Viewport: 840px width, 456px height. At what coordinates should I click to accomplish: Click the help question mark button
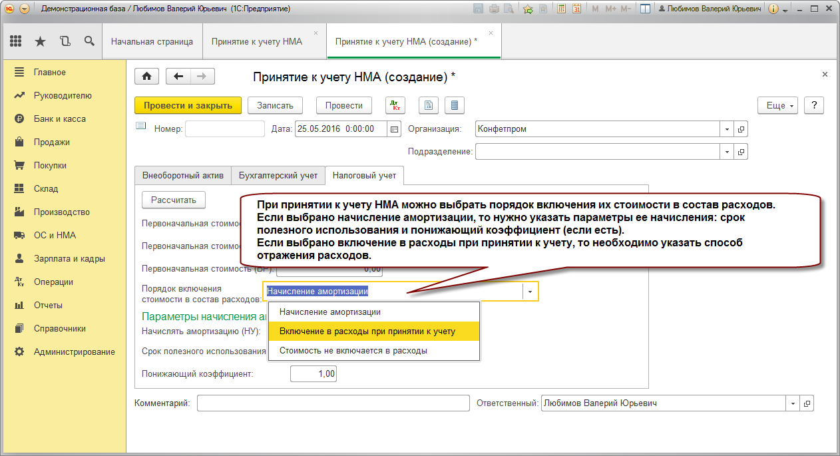814,105
